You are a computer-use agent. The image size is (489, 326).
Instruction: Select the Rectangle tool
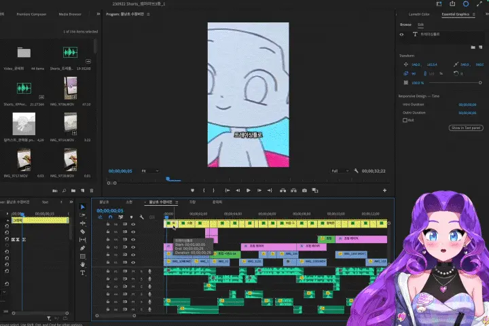[x=82, y=257]
